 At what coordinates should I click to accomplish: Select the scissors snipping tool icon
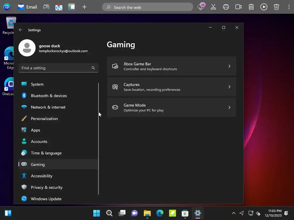(x=213, y=7)
